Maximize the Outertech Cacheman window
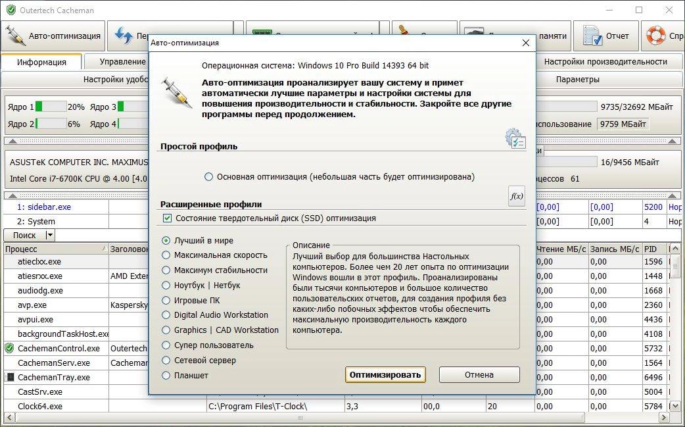This screenshot has height=427, width=685. (639, 10)
